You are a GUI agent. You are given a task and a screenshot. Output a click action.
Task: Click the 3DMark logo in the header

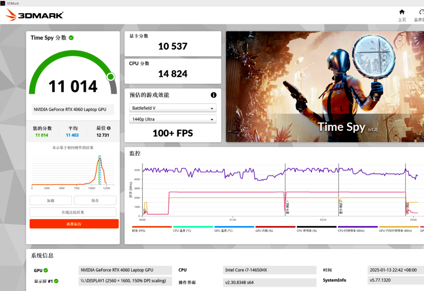tap(34, 15)
